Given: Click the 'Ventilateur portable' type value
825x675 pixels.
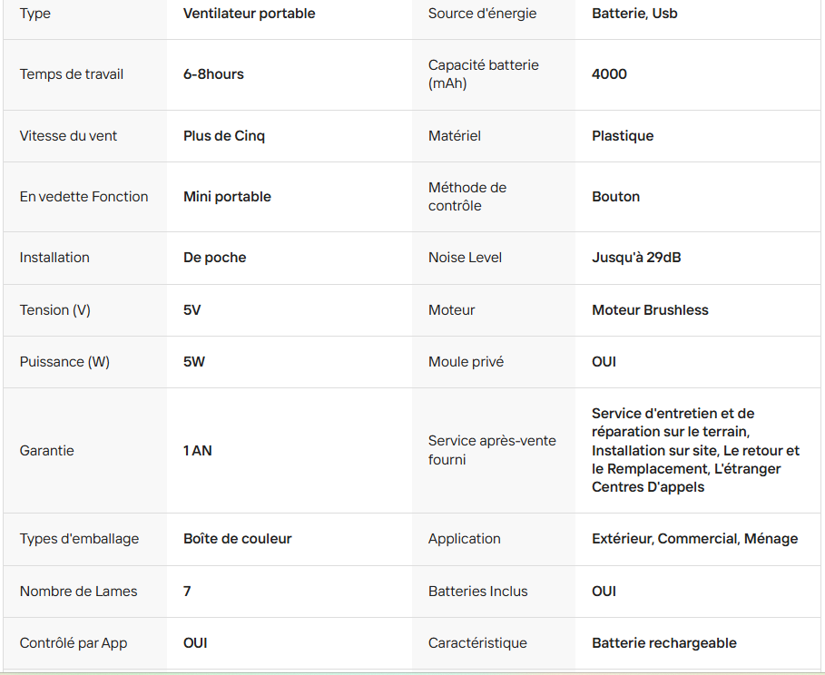Looking at the screenshot, I should (249, 14).
